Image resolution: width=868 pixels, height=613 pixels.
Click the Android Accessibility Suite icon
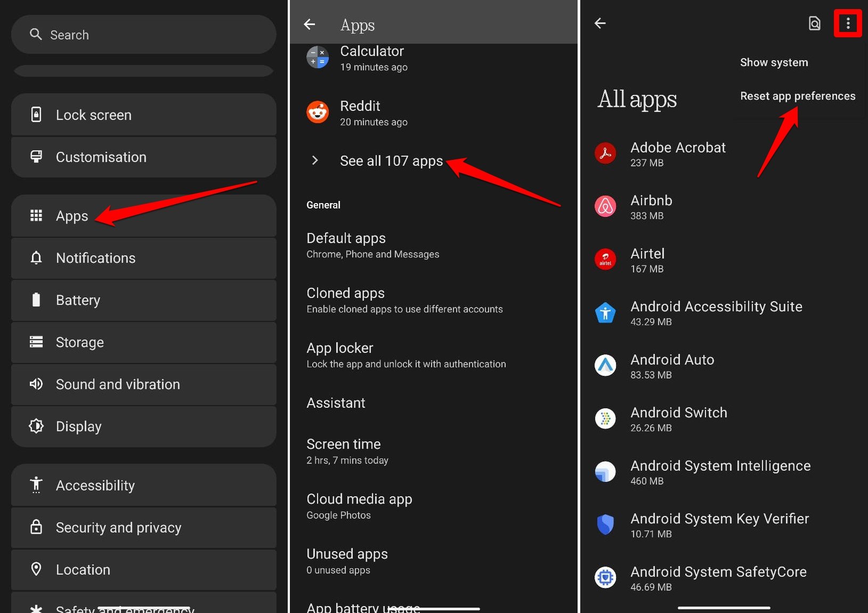click(x=605, y=312)
